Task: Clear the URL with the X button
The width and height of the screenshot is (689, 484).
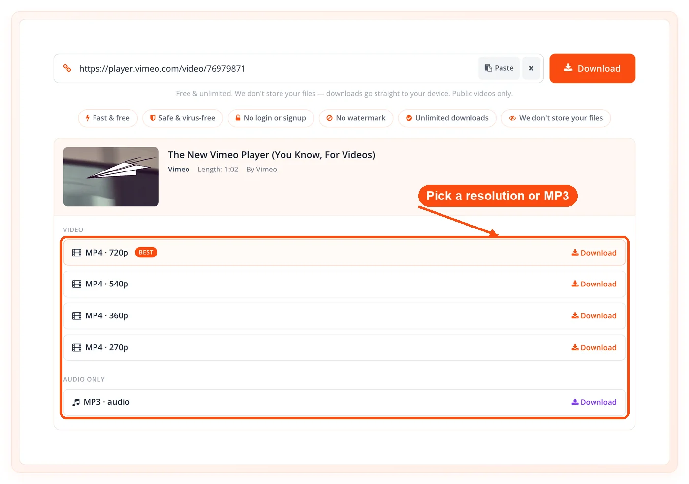Action: (531, 68)
